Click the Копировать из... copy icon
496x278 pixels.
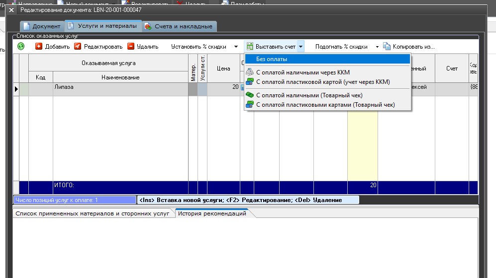coord(387,47)
